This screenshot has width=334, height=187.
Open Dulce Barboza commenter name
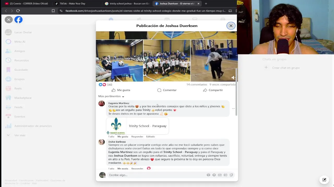click(x=117, y=142)
